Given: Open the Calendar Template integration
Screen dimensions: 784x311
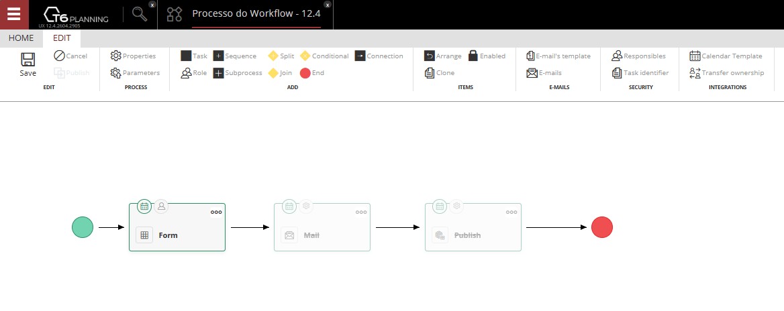Looking at the screenshot, I should coord(726,56).
